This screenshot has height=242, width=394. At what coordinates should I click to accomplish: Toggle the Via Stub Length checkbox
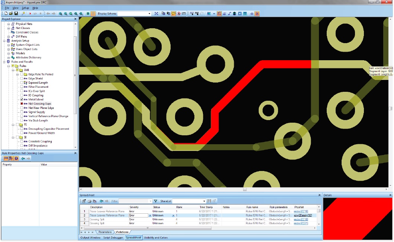22,120
